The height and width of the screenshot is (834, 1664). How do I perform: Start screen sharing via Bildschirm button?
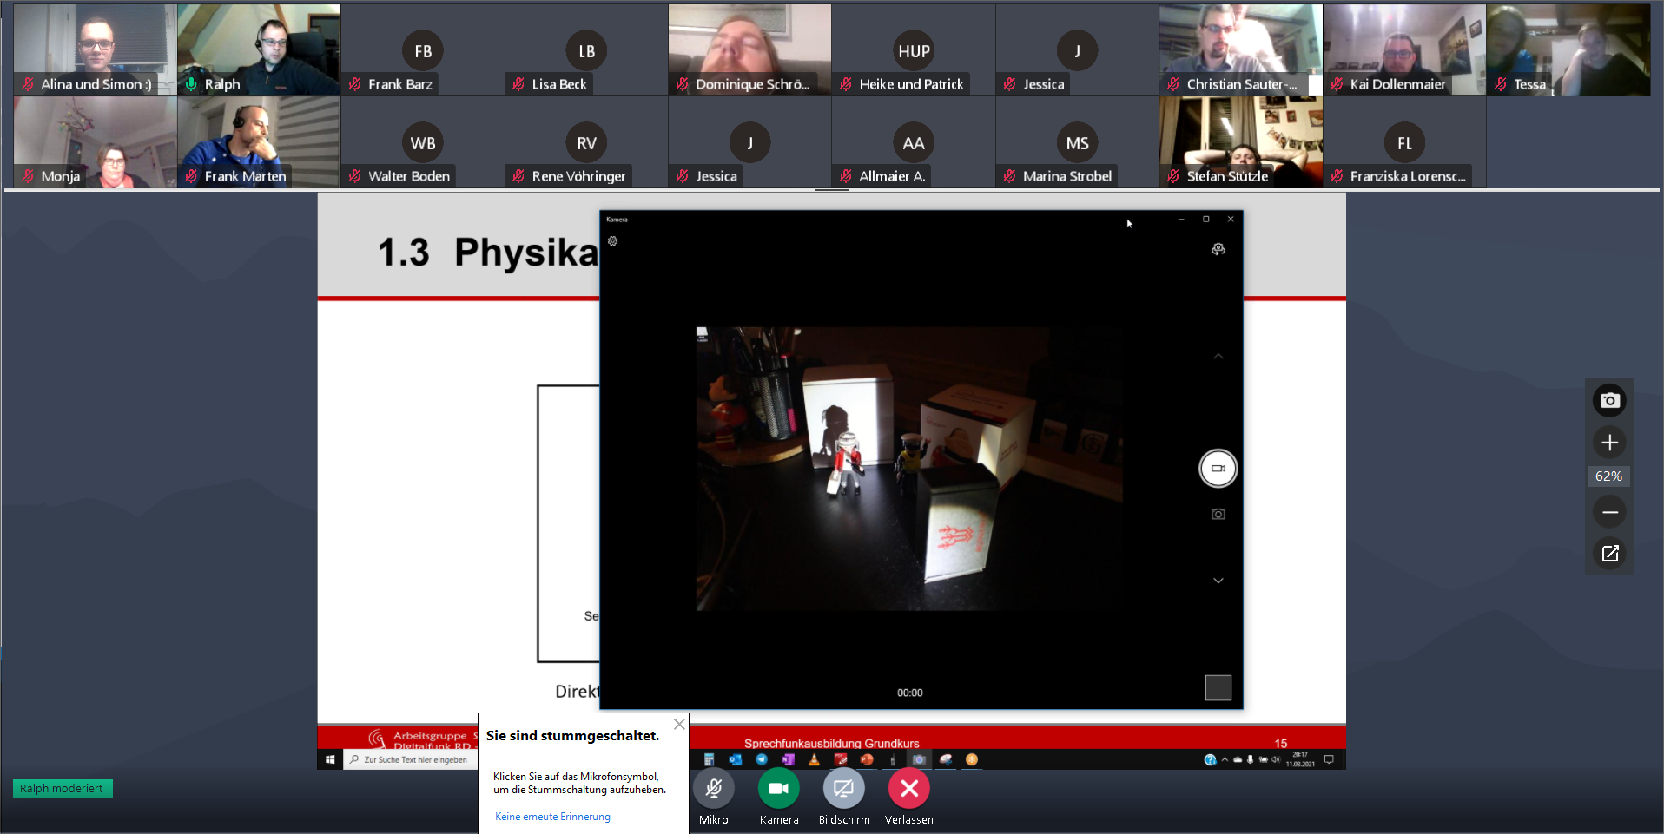click(844, 788)
